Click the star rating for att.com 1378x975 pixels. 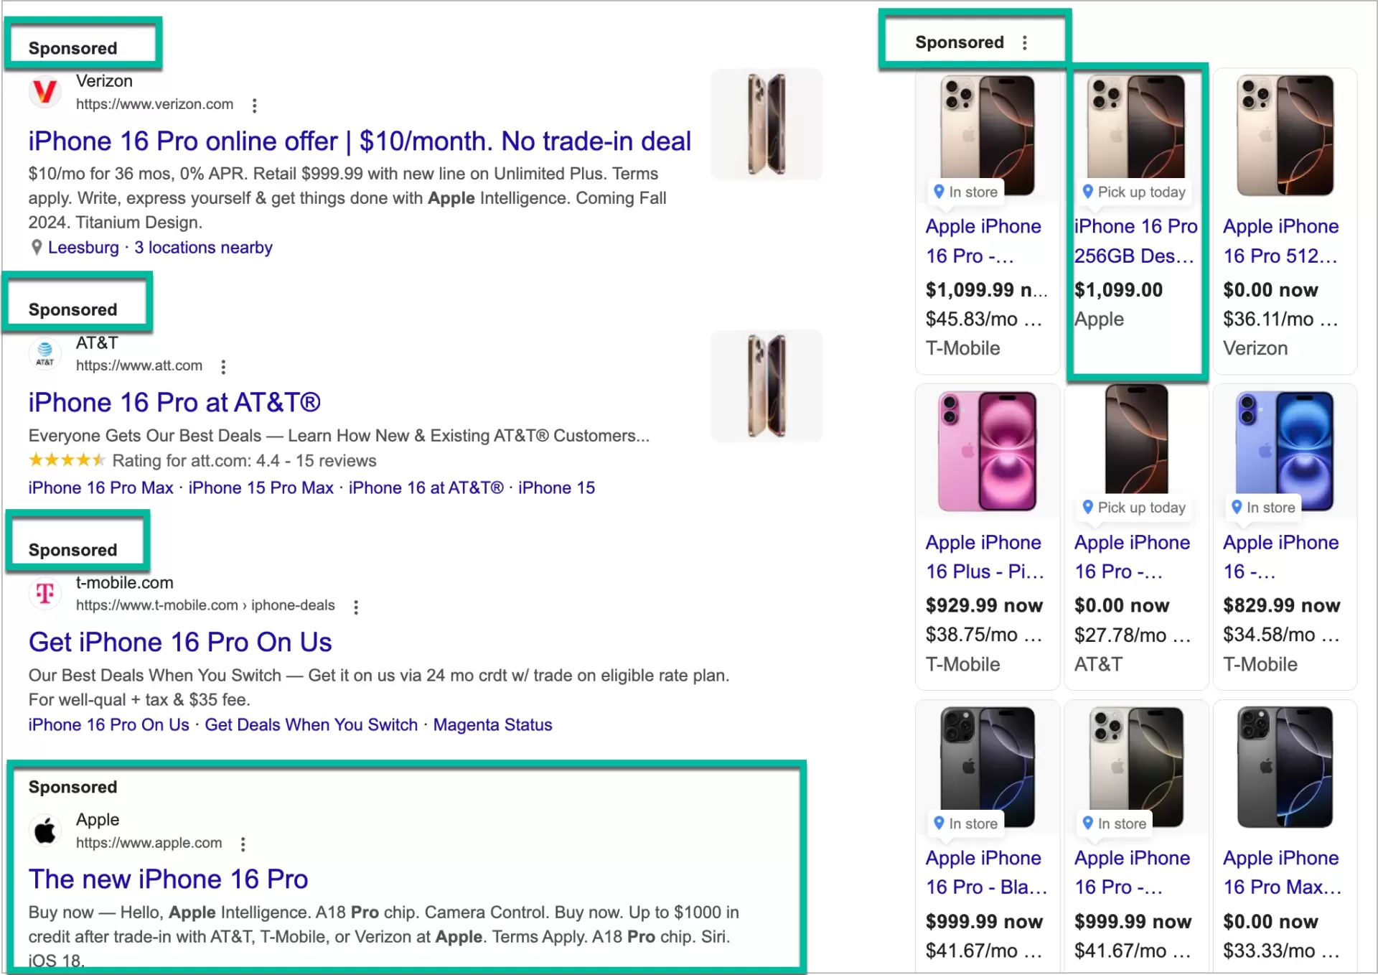[x=66, y=460]
